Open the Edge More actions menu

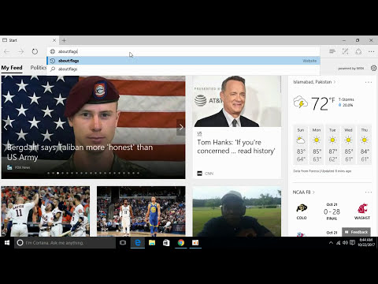(371, 51)
